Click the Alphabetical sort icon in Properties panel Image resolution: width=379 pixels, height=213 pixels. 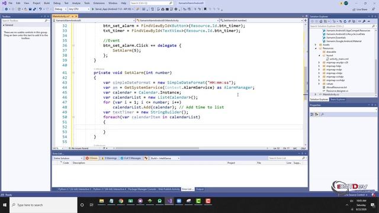pos(317,114)
